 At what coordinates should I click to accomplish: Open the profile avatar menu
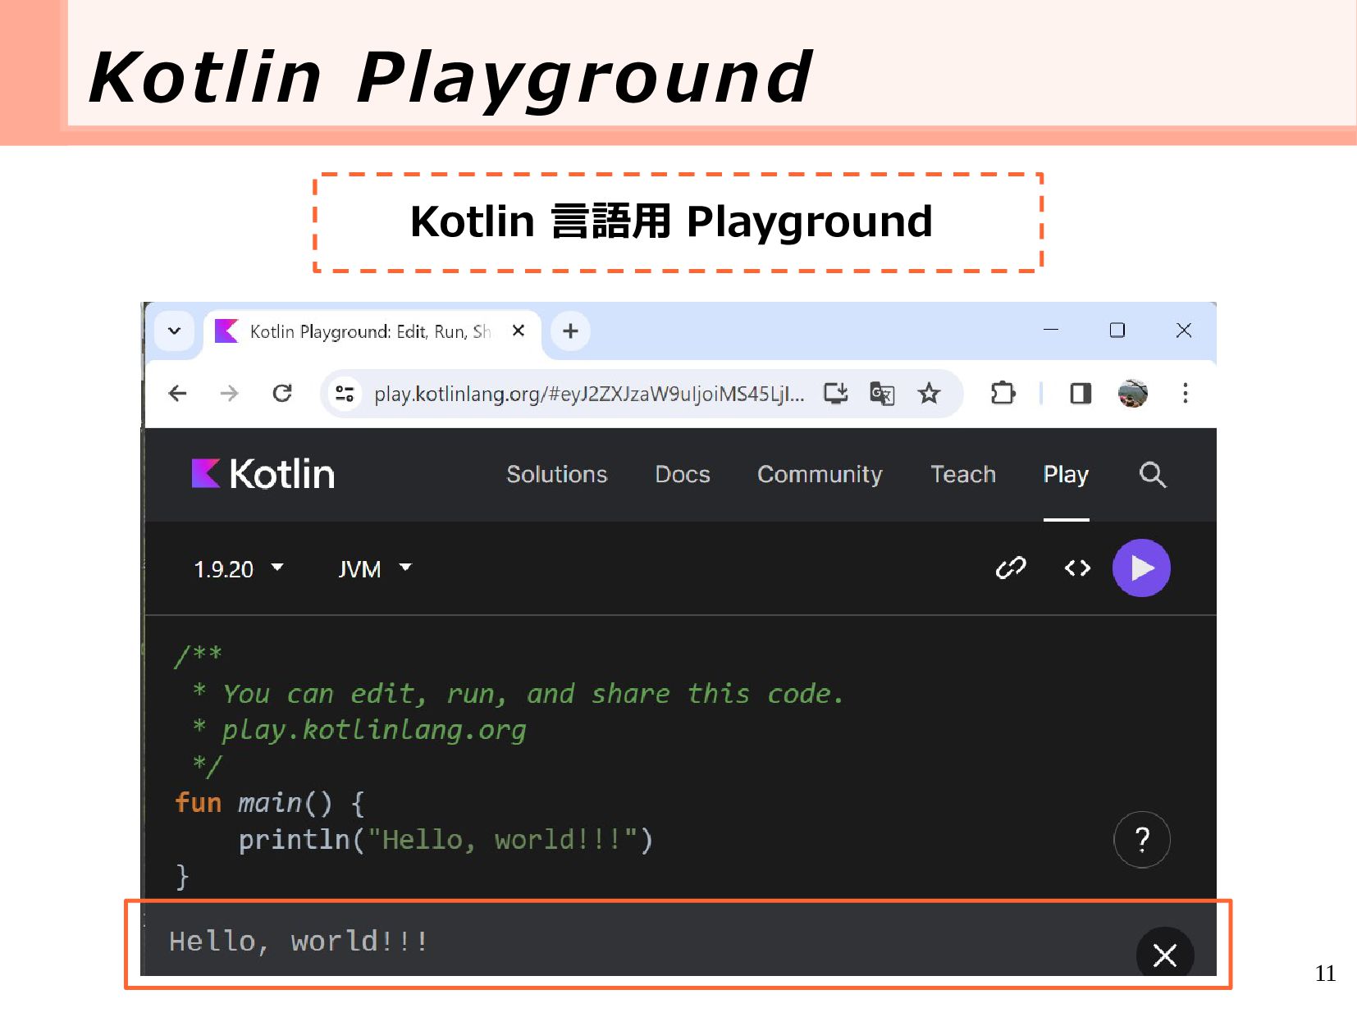1133,394
